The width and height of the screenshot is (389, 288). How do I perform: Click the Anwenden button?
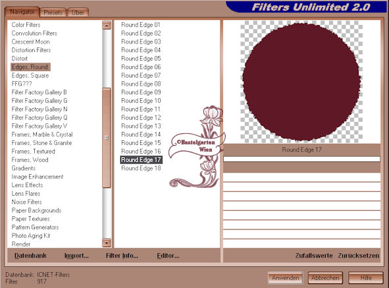click(x=286, y=278)
